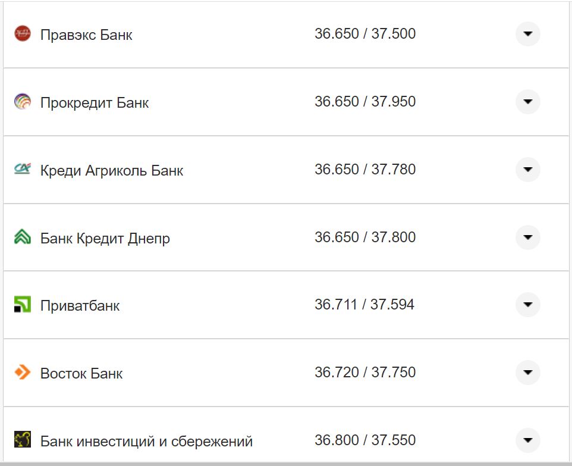Click the Приватбанк green logo icon
The width and height of the screenshot is (572, 466).
(23, 305)
